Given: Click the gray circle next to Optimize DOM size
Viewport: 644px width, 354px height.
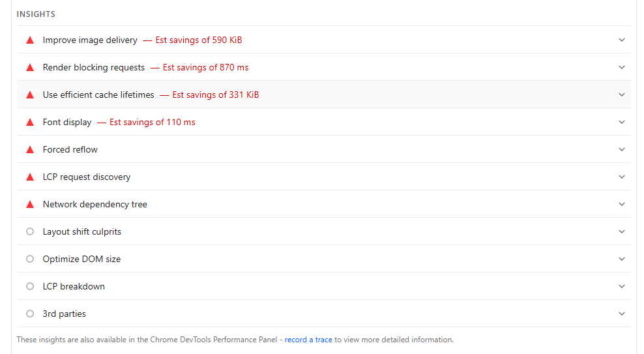Looking at the screenshot, I should (30, 259).
